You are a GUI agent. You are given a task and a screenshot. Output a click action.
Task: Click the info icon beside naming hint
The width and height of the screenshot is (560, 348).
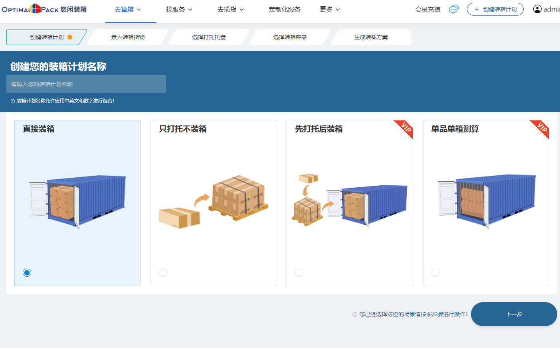(13, 101)
